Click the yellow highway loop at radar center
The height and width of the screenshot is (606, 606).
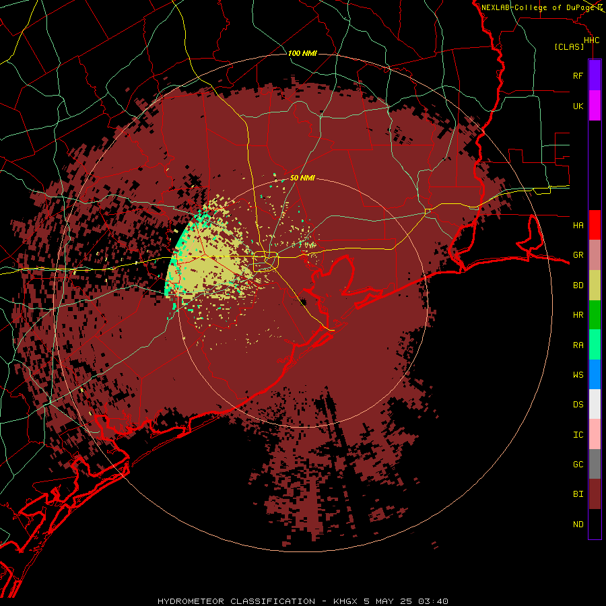click(266, 262)
